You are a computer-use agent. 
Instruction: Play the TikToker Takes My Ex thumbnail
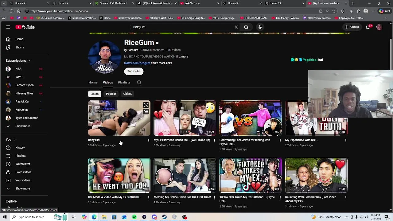pyautogui.click(x=251, y=175)
